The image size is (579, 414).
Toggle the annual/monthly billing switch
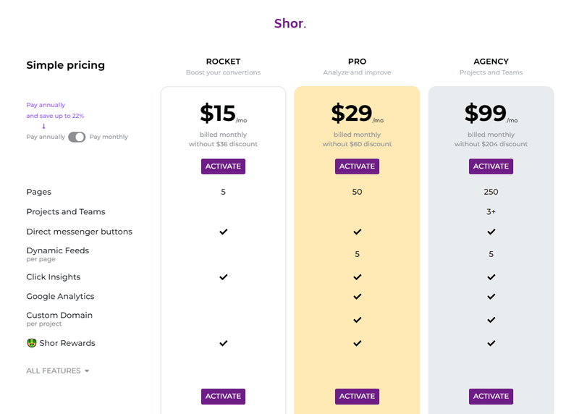point(77,137)
